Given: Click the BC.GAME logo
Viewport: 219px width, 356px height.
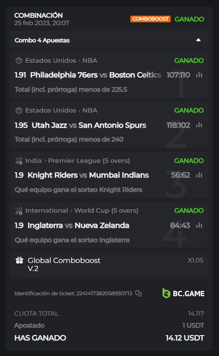Looking at the screenshot, I should pos(183,293).
